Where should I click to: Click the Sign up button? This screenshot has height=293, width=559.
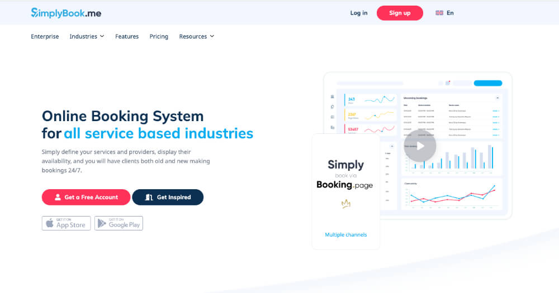pos(400,13)
